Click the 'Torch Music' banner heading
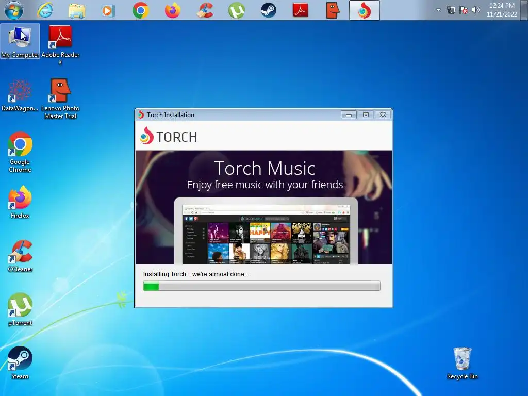The width and height of the screenshot is (528, 396). click(265, 168)
